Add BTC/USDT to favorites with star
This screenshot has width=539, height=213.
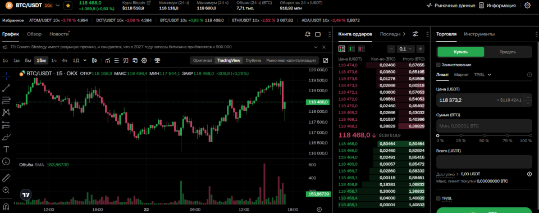[68, 6]
